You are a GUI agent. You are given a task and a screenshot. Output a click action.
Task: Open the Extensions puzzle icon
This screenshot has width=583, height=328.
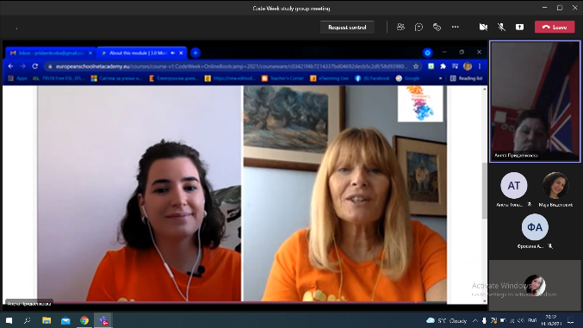pos(443,66)
